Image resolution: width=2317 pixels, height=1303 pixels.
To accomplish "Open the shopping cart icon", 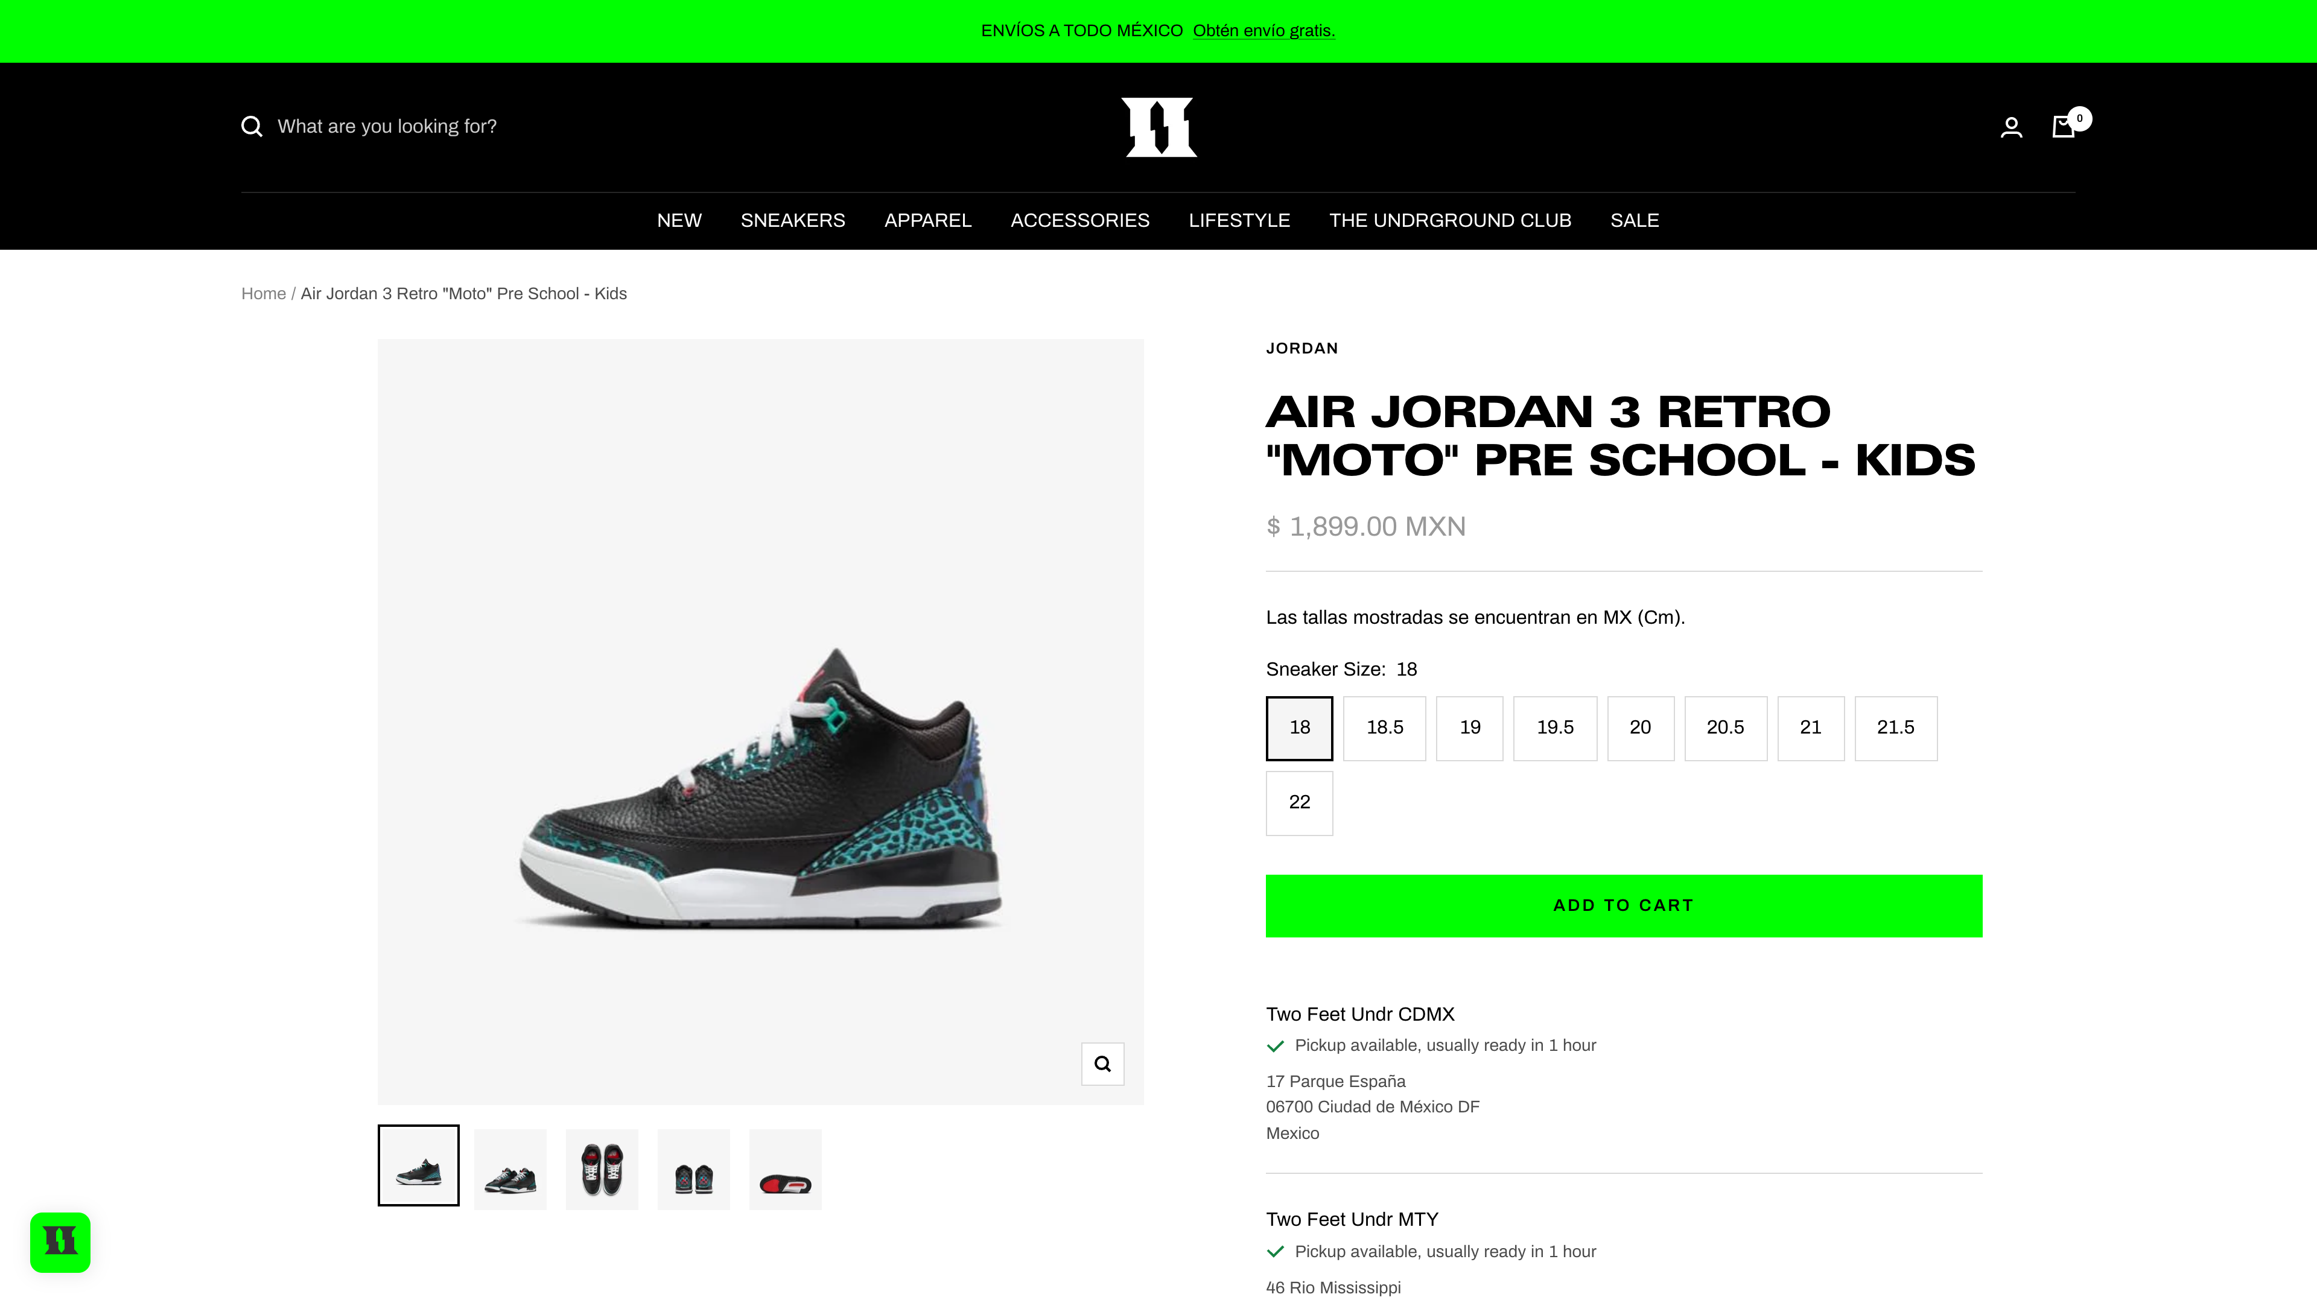I will click(2064, 127).
